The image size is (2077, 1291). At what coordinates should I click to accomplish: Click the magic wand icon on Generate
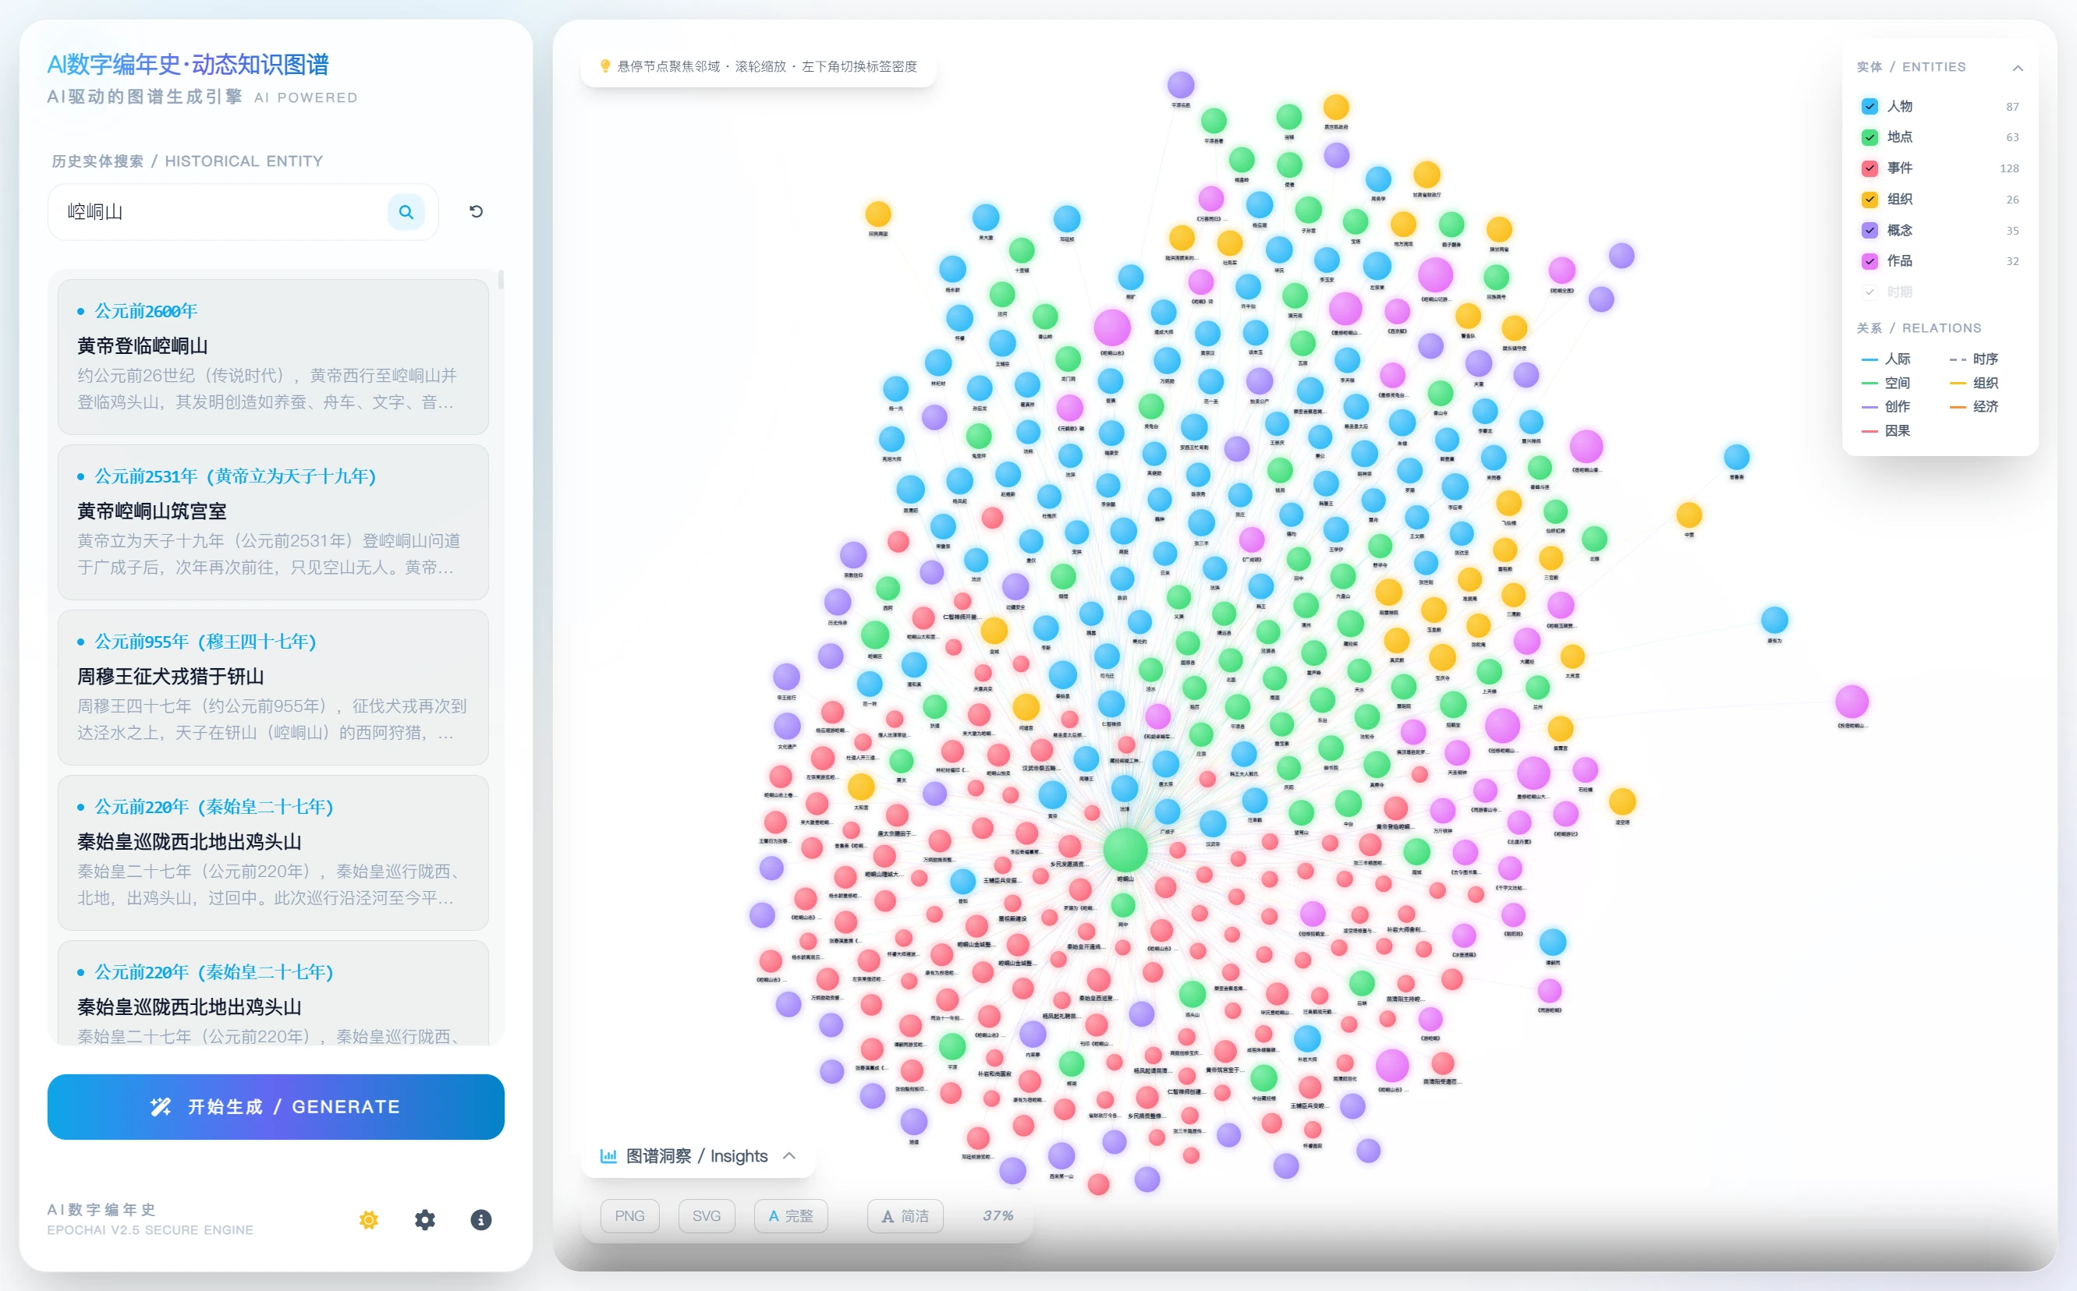tap(161, 1106)
